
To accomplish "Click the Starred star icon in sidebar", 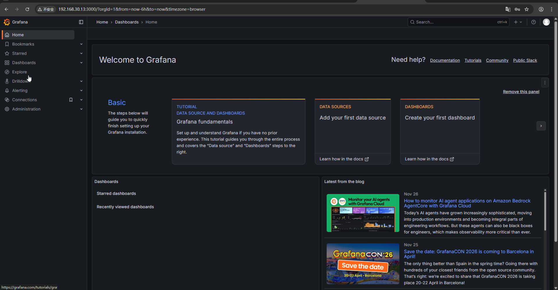I will point(7,53).
